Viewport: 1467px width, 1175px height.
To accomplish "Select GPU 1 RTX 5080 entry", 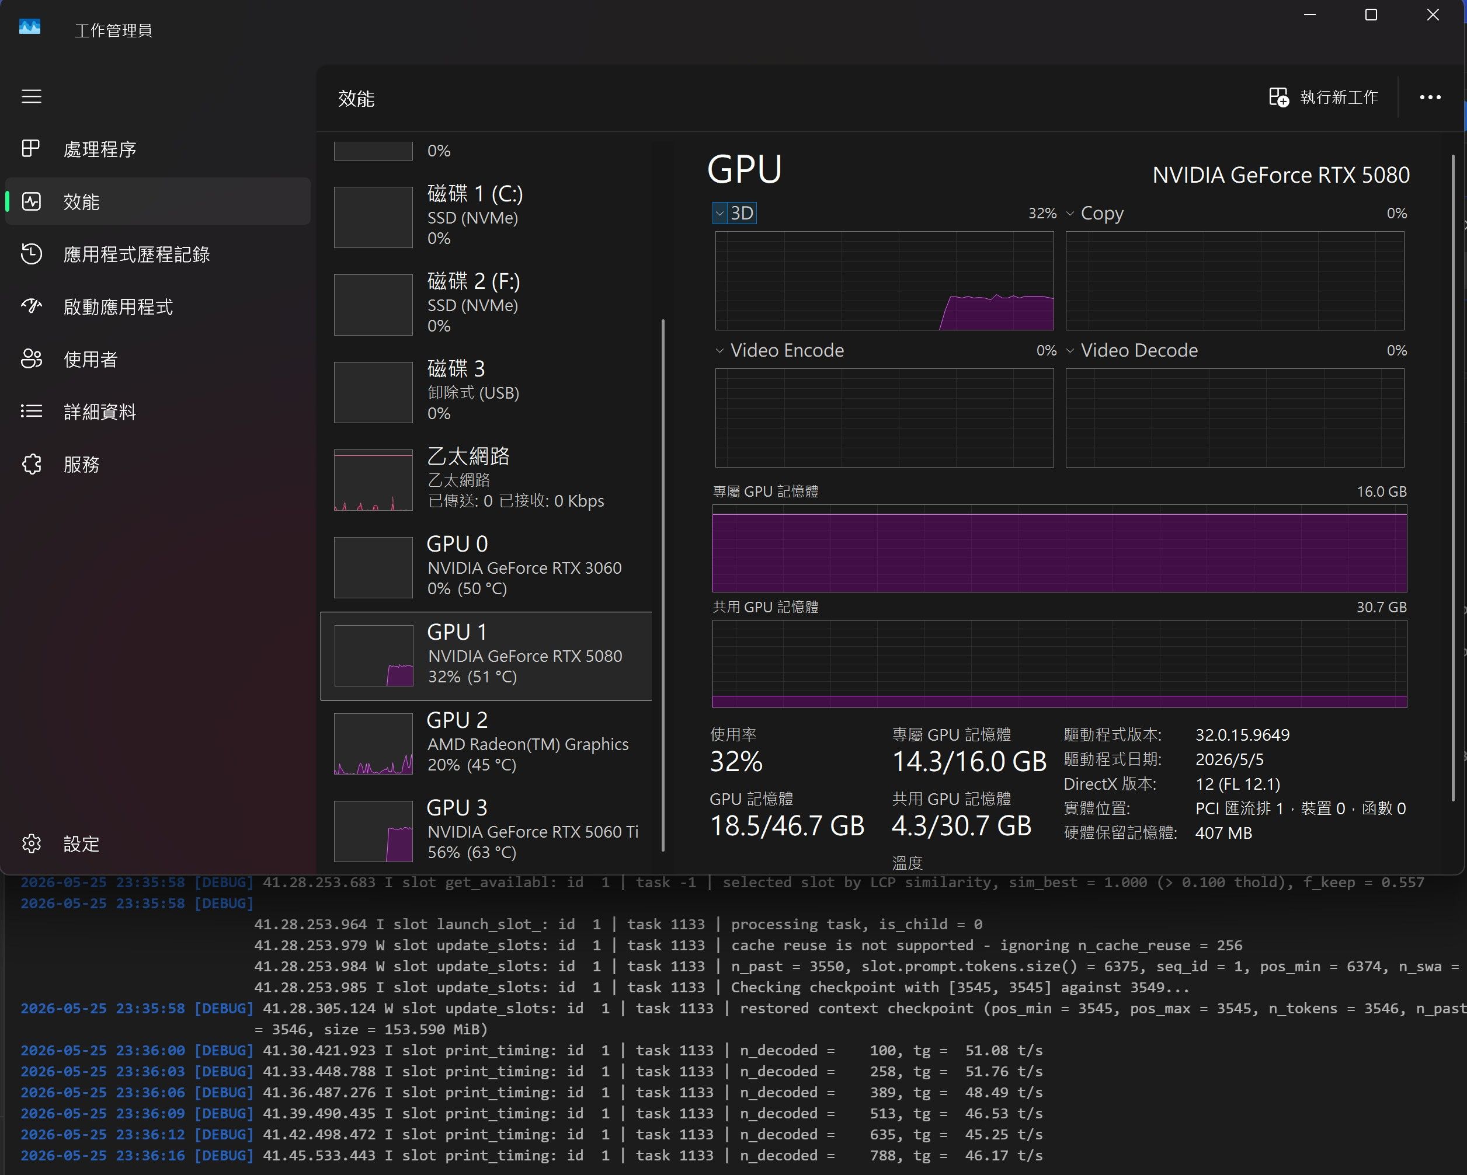I will click(486, 656).
